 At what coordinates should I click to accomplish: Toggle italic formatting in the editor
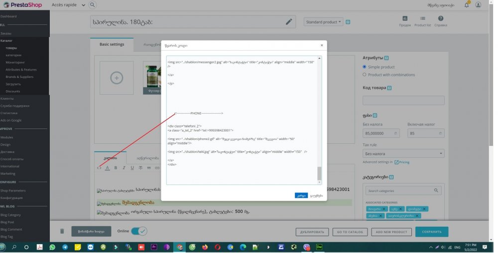click(x=124, y=168)
